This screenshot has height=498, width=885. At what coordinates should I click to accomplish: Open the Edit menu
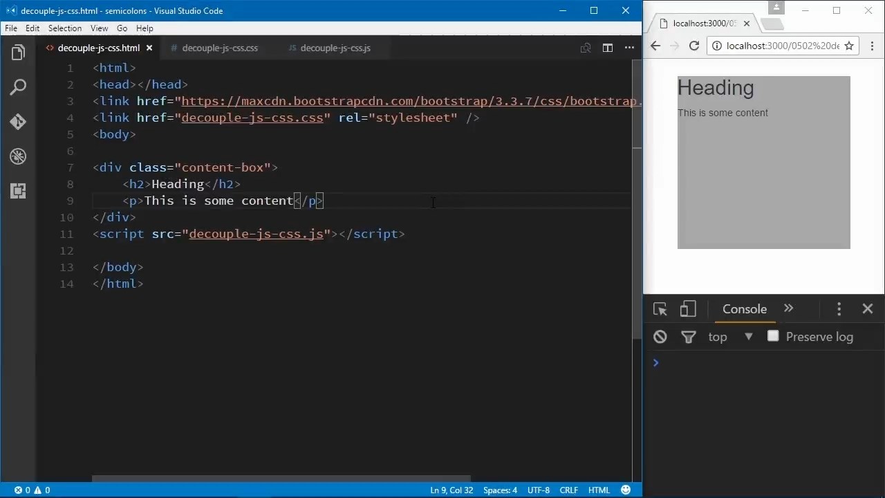pos(32,28)
